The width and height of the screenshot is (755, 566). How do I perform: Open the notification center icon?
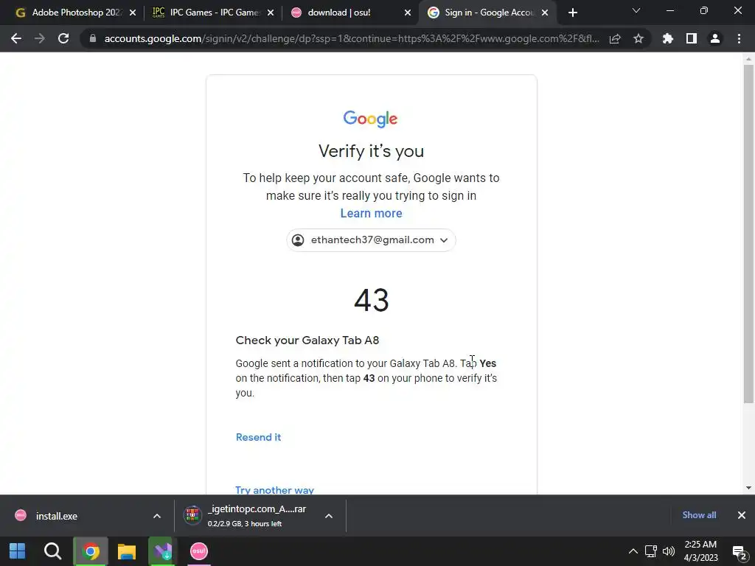click(x=739, y=552)
